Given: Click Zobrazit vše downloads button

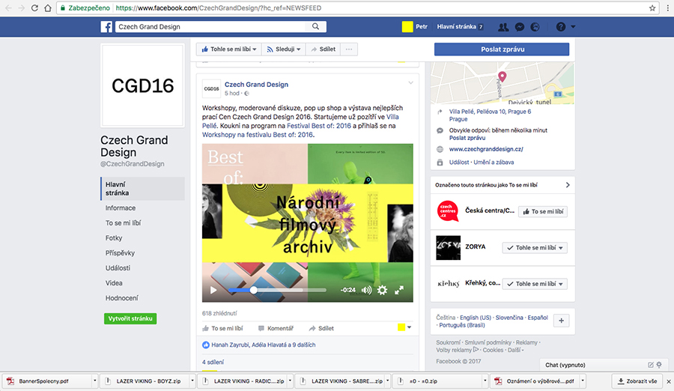Looking at the screenshot, I should tap(638, 381).
